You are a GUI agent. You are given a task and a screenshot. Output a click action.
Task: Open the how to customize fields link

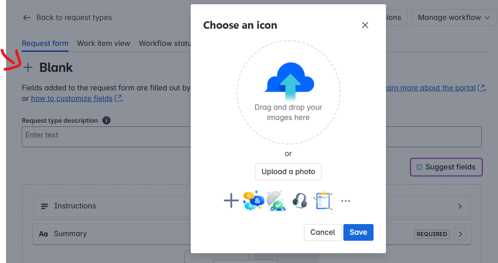coord(72,98)
